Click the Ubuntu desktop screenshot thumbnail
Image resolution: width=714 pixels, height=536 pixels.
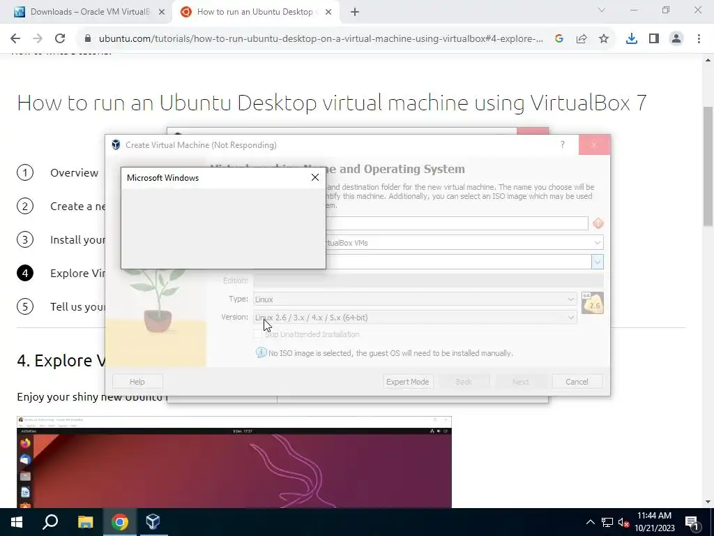coord(234,462)
